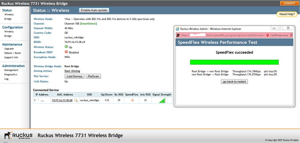Click the Up/Down column header
The height and width of the screenshot is (143, 300).
point(106,95)
